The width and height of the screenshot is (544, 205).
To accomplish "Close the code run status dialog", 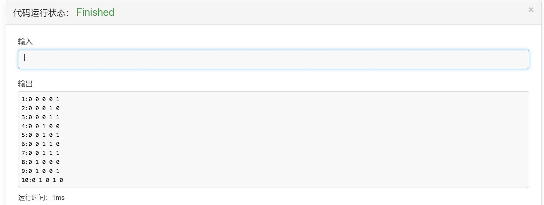I will (x=531, y=10).
